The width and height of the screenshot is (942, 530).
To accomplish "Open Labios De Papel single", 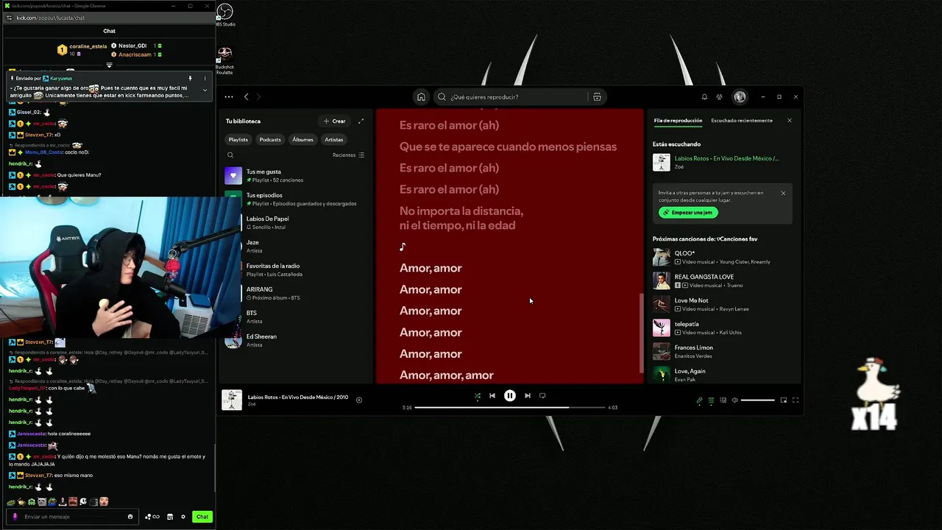I will [294, 222].
